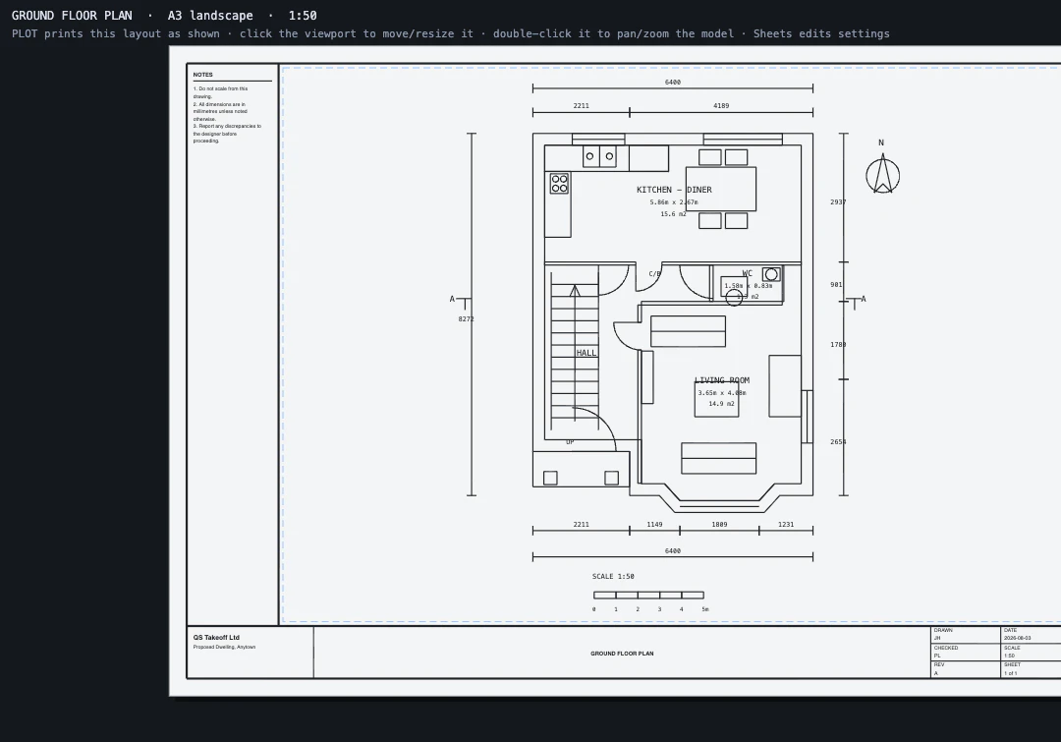This screenshot has width=1061, height=742.
Task: Click the 'KITCHEN - DINER' room label
Action: click(674, 190)
